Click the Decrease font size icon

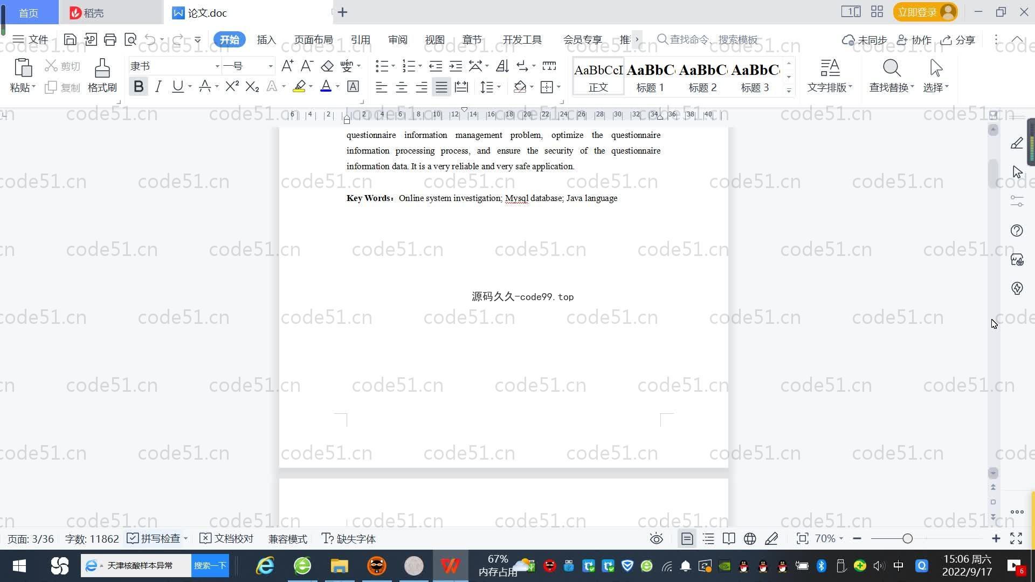pyautogui.click(x=307, y=66)
